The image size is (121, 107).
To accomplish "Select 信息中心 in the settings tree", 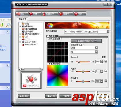I will point(29,26).
